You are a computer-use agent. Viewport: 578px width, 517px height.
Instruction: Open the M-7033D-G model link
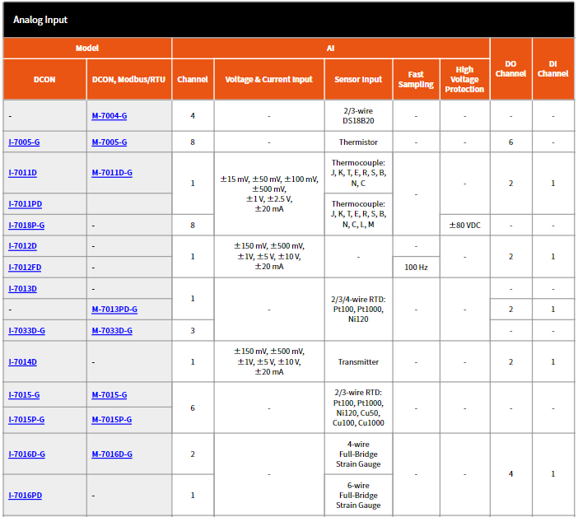tap(112, 331)
